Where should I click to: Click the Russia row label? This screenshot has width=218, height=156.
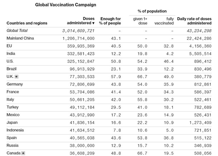13,145
